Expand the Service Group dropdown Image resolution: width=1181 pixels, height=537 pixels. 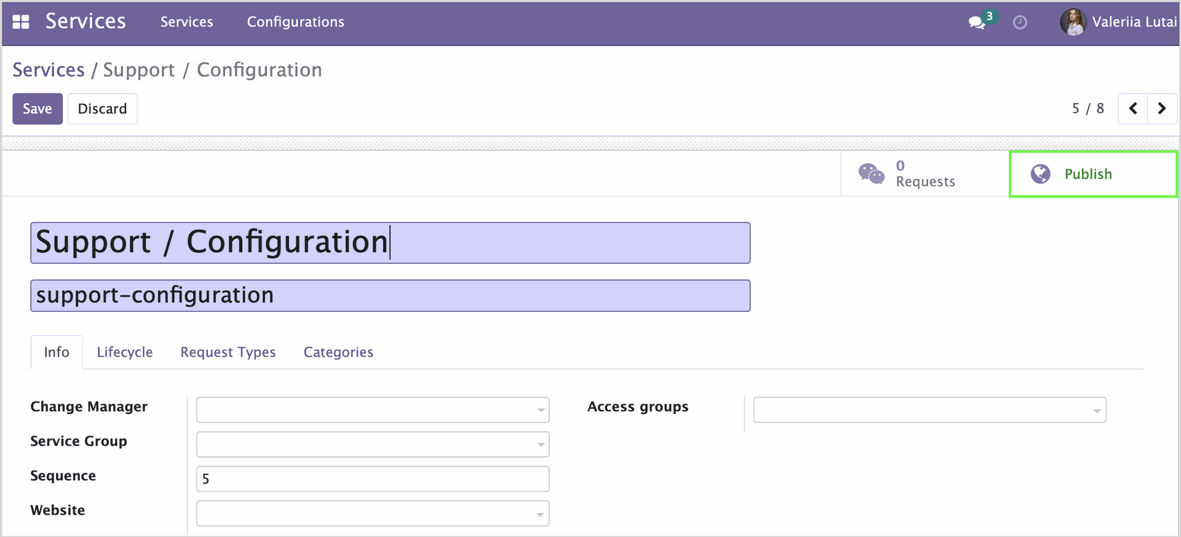tap(373, 444)
